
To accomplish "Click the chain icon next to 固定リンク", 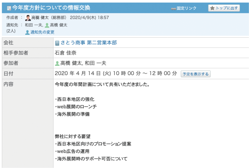I will (x=173, y=8).
